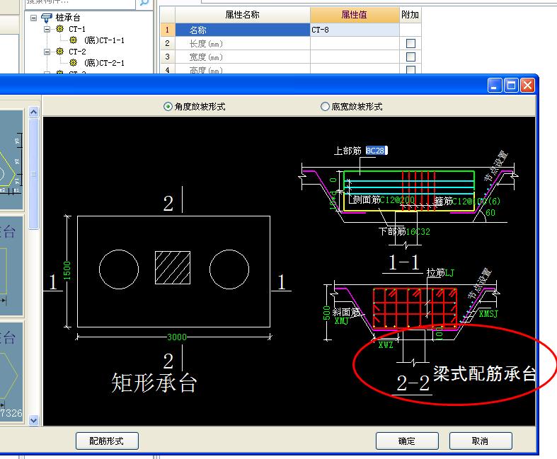Edit 下部筋 16C32 value
The image size is (557, 459).
418,232
